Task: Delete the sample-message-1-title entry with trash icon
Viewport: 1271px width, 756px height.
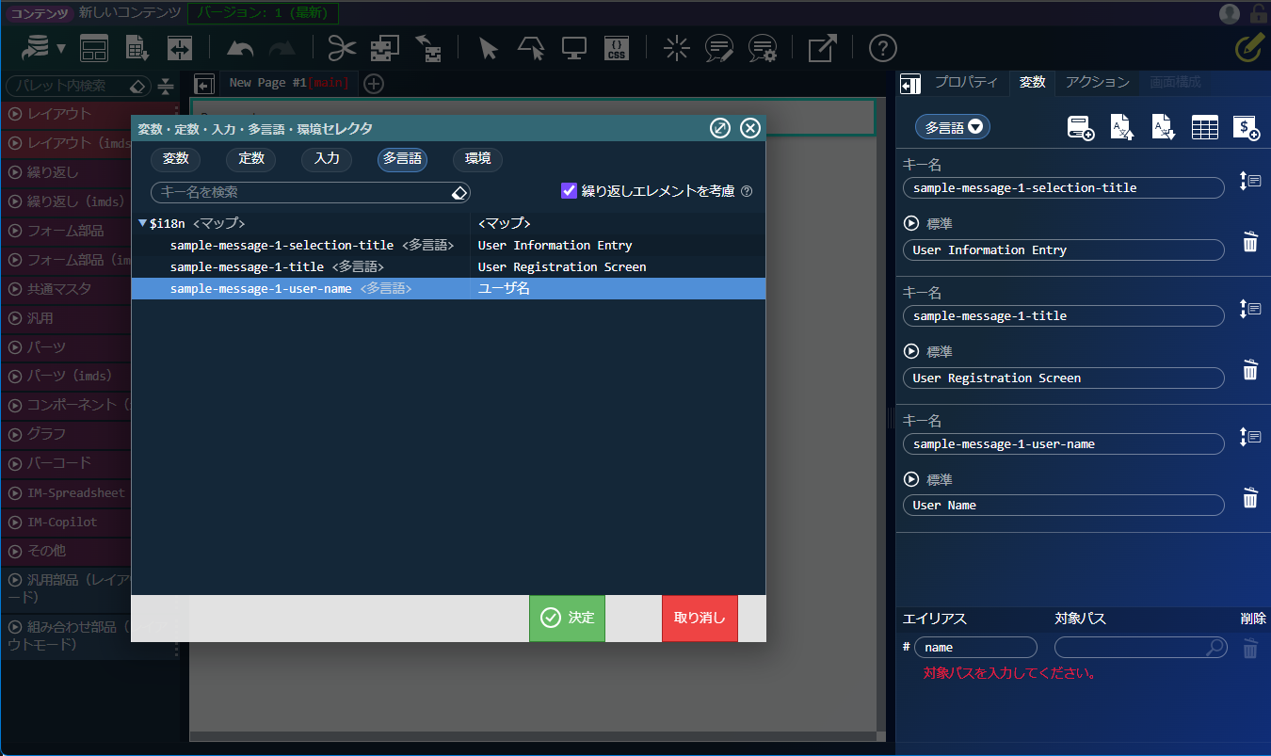Action: pos(1249,370)
